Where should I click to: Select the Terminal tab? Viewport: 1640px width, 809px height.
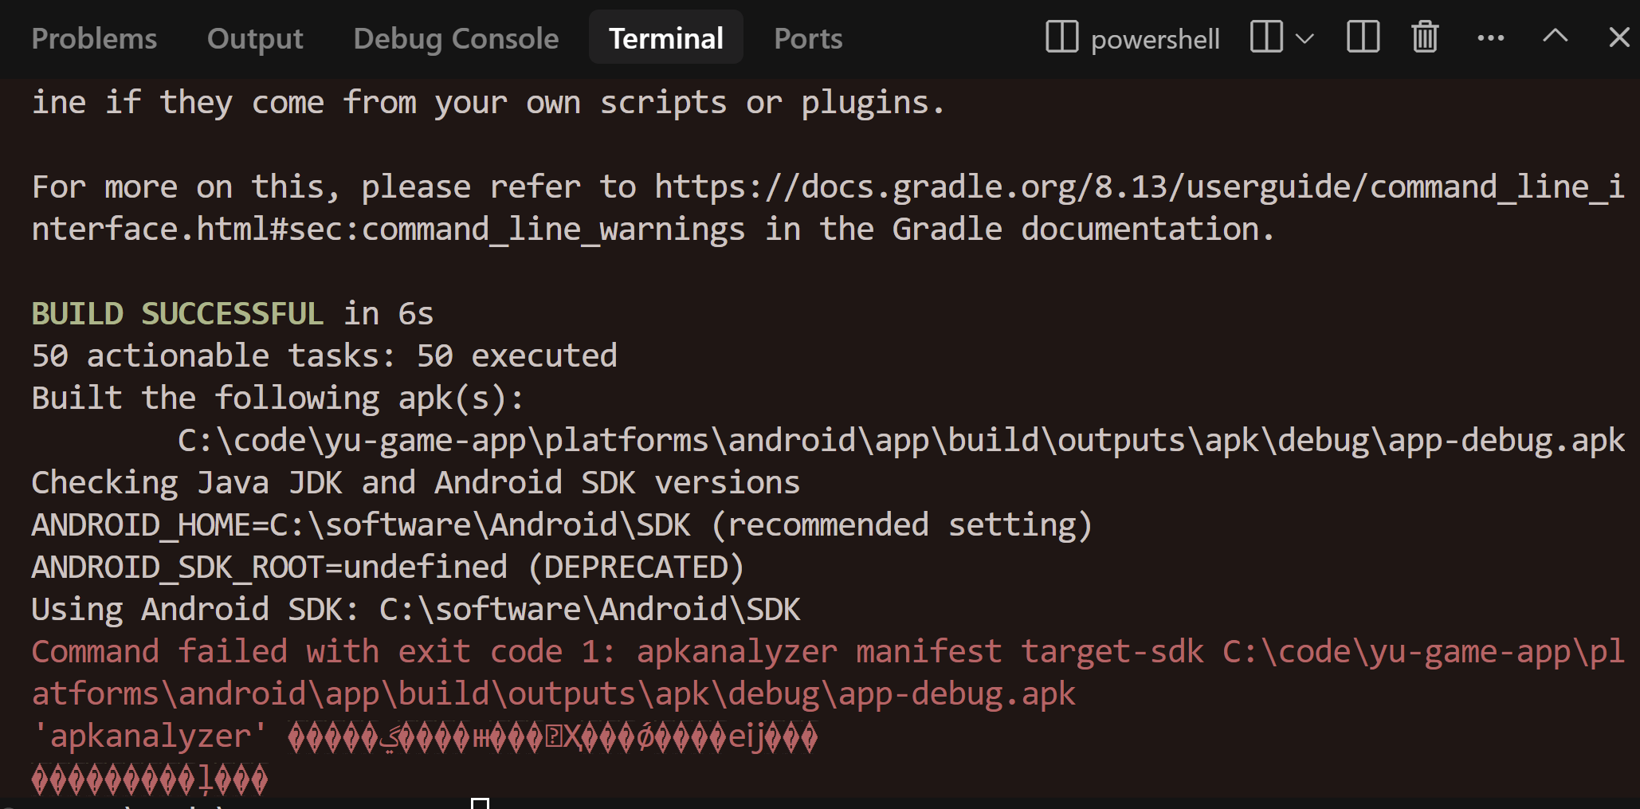click(x=666, y=37)
